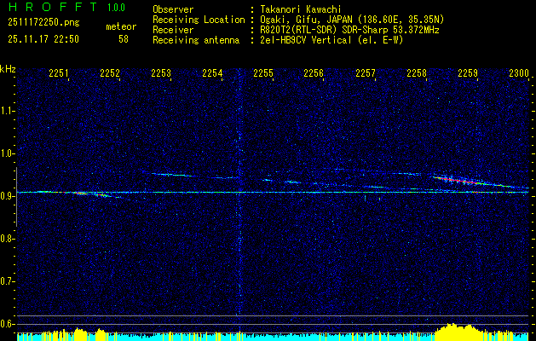Click the 2el-HB9CV Vertical antenna value

331,40
